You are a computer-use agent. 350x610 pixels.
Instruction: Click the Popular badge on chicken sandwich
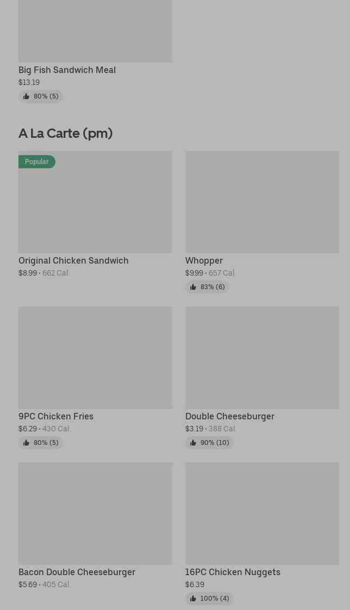[x=36, y=162]
